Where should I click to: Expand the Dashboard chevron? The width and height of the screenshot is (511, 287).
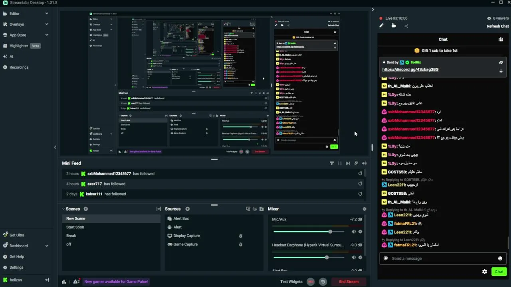[47, 246]
